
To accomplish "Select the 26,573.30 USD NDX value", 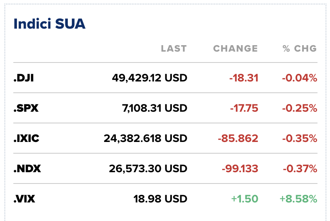I will (x=148, y=169).
